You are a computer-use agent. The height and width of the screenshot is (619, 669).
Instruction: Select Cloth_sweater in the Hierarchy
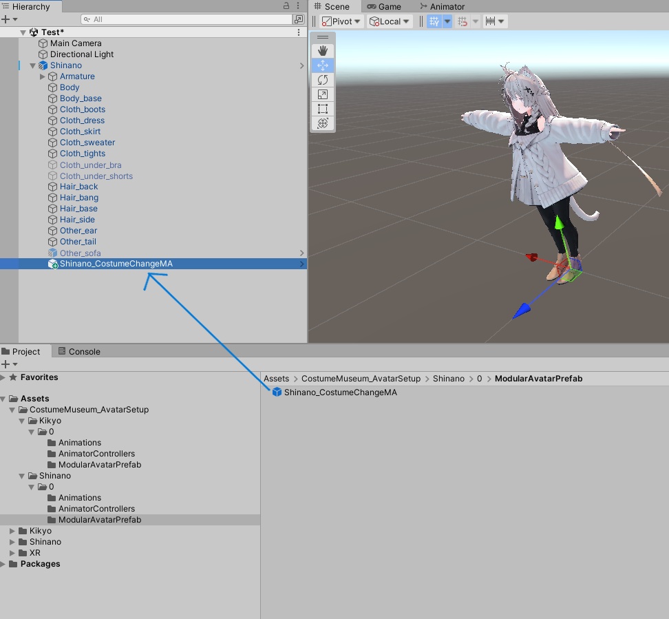[x=87, y=143]
